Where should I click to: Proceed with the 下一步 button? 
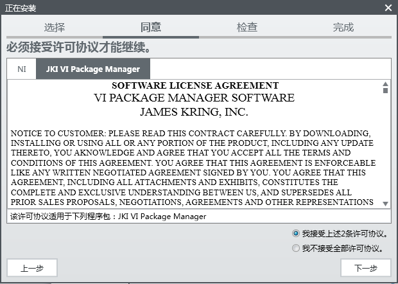(x=365, y=268)
